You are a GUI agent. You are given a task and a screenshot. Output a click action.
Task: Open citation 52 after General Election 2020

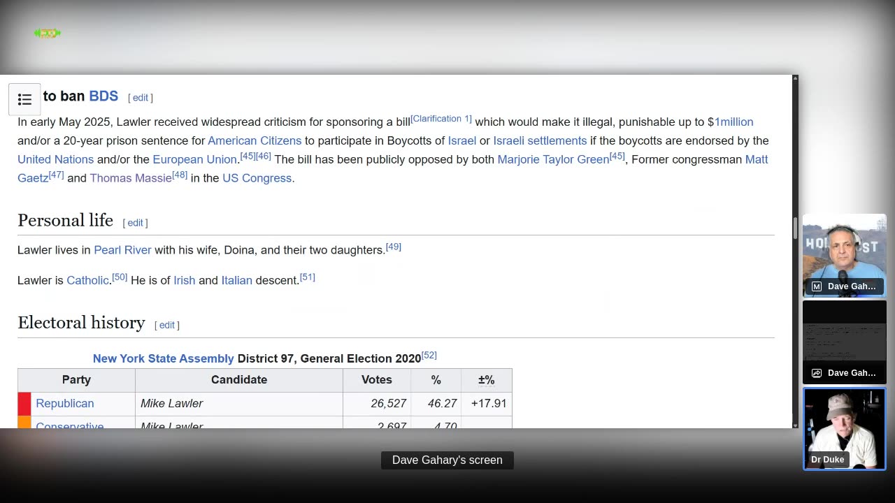[x=429, y=356]
